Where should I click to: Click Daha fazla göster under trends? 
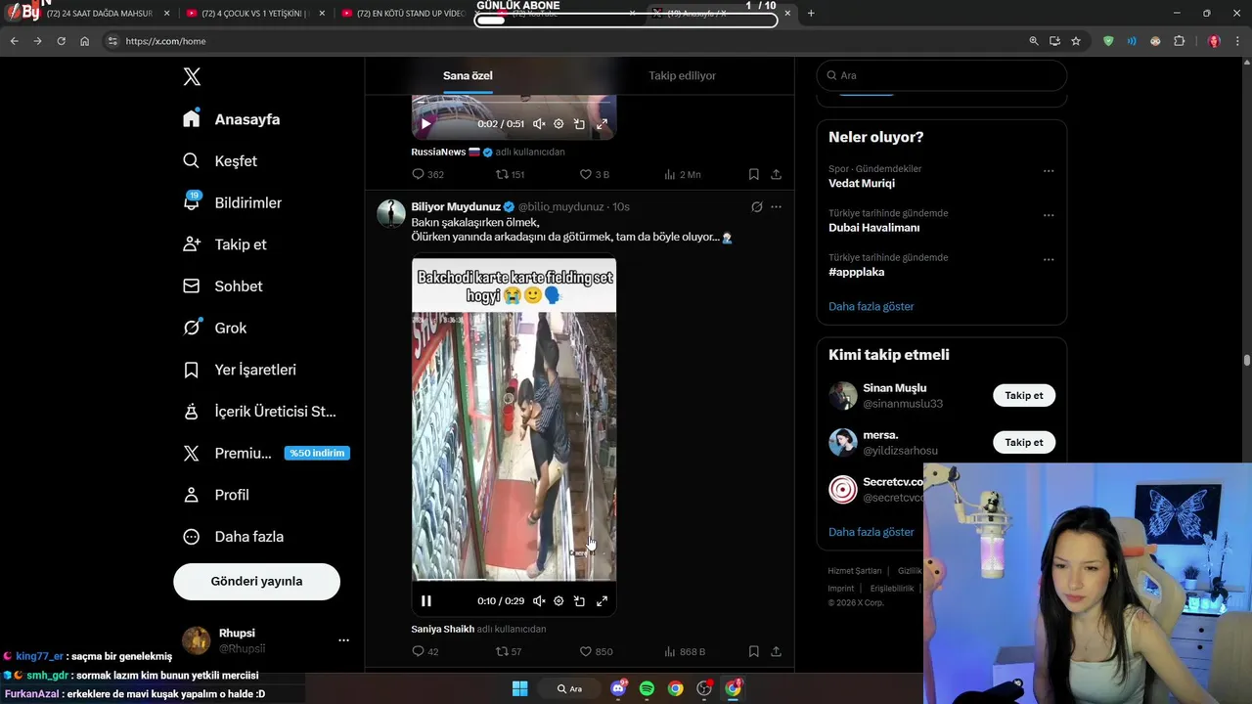point(871,306)
